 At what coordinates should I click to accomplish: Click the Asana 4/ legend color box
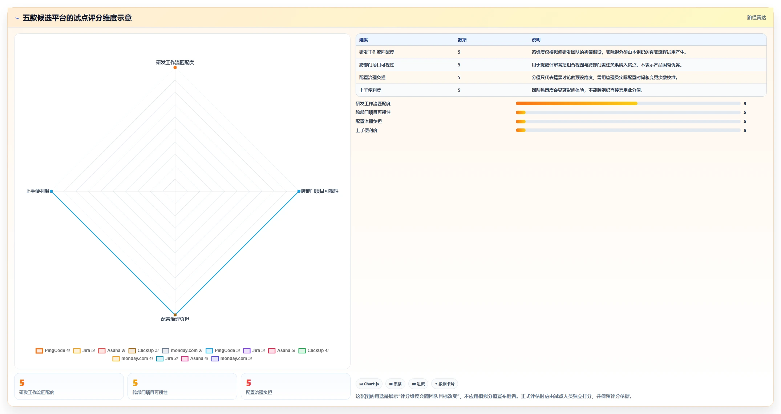coord(185,359)
